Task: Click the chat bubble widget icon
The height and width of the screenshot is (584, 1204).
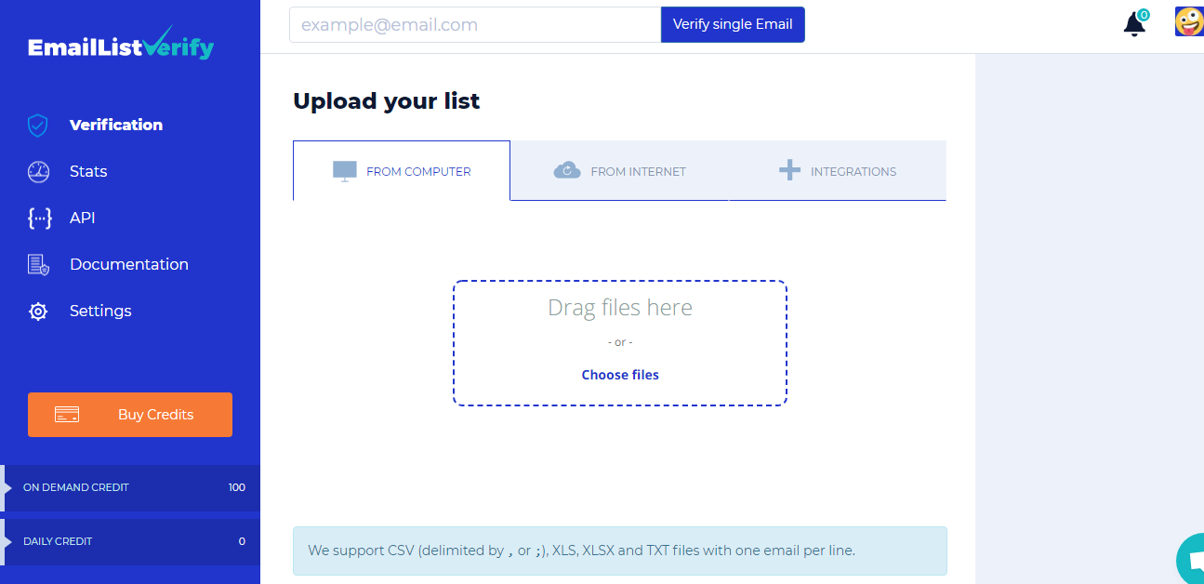Action: click(1191, 560)
